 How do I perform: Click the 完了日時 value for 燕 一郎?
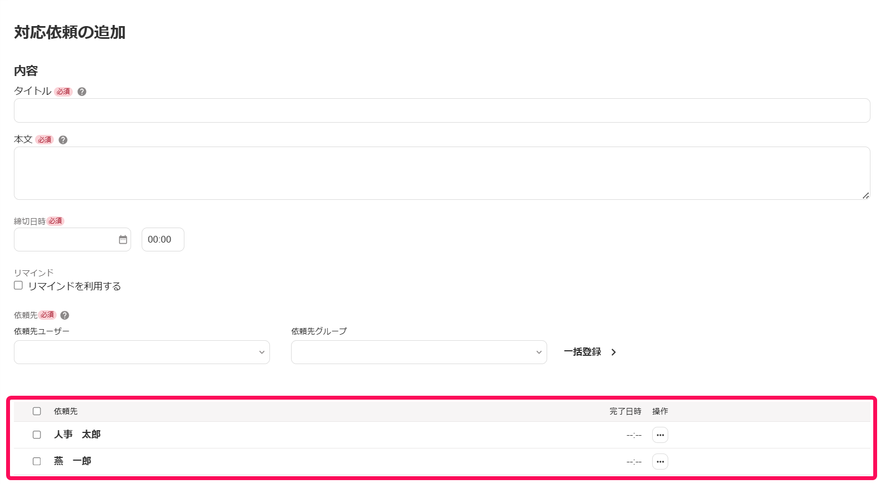[634, 462]
